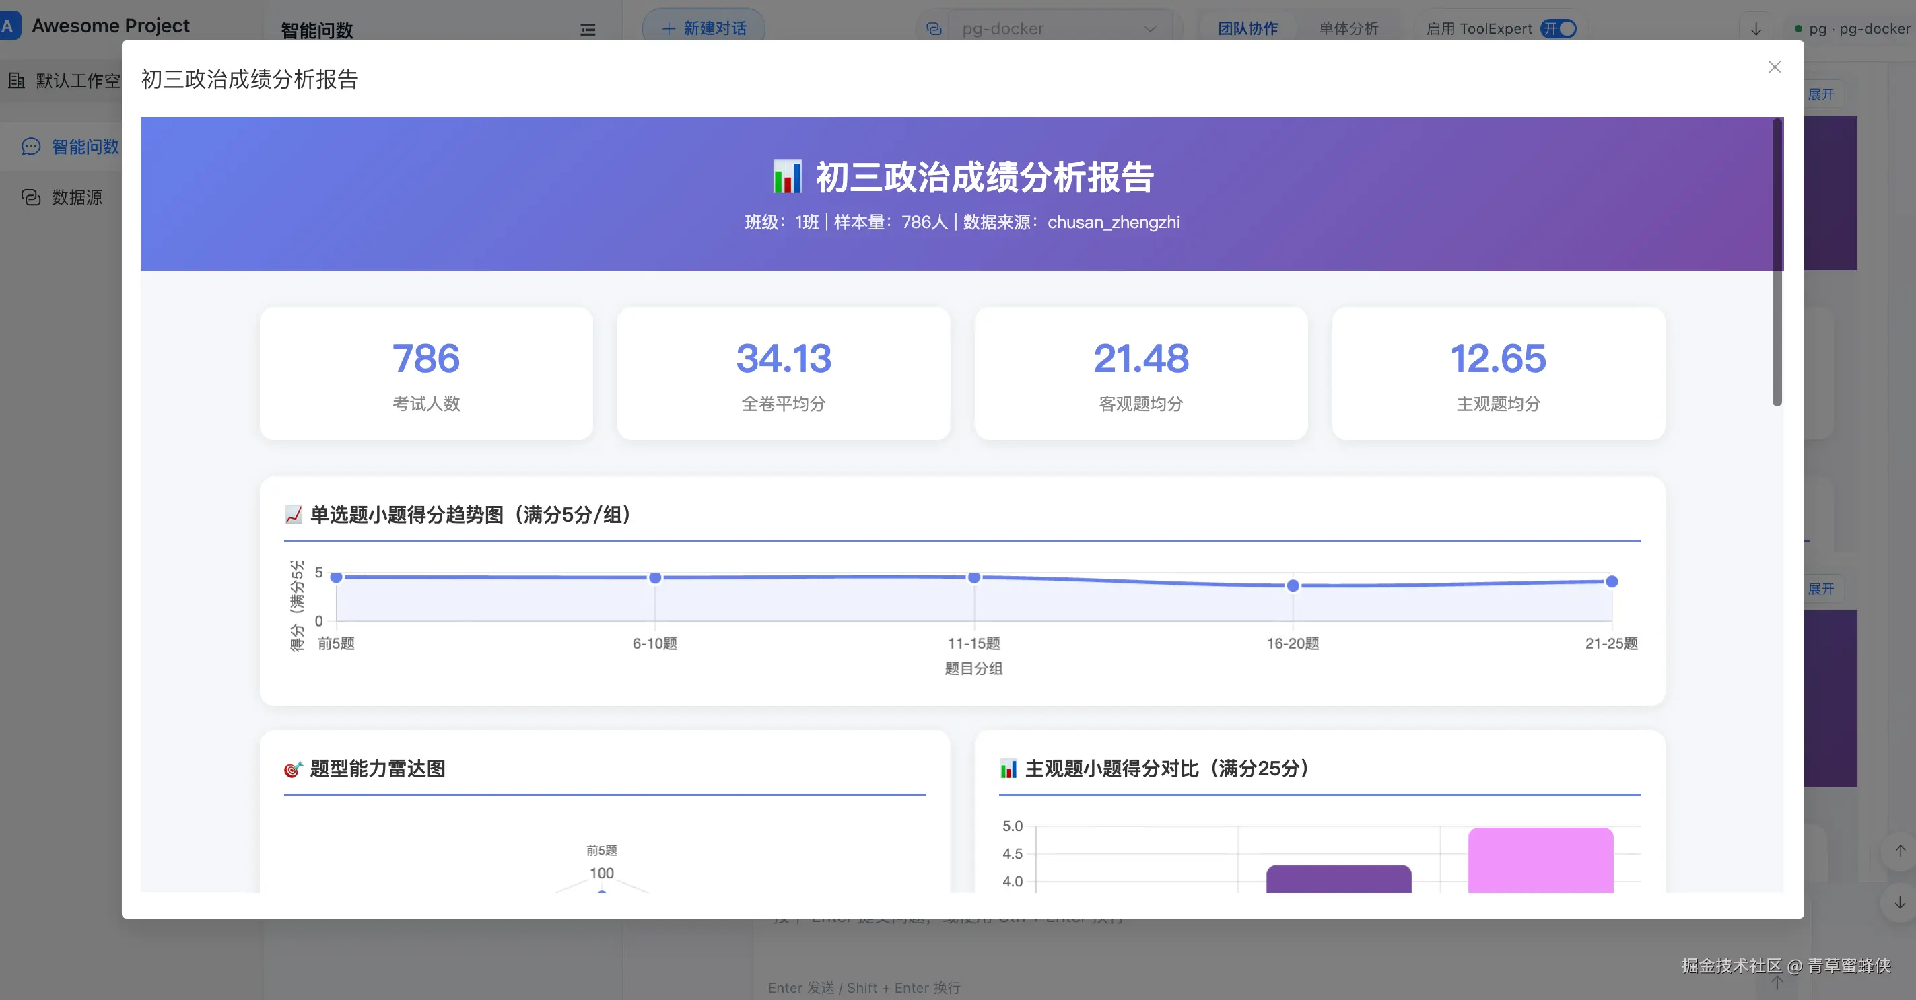Click the pink bar in 主观题 chart
Screen dimensions: 1916x1000
pos(1540,860)
